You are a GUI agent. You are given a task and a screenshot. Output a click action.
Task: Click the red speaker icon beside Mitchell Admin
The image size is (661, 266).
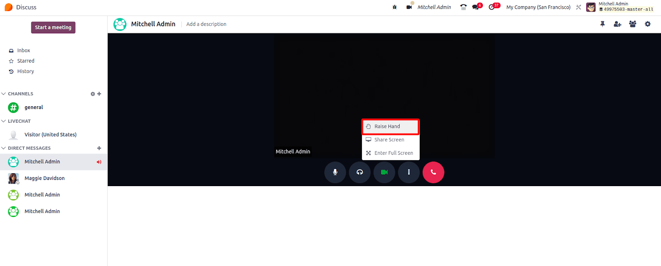click(99, 162)
